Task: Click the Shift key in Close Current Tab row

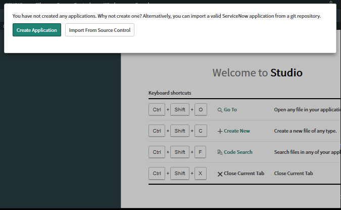Action: 180,173
